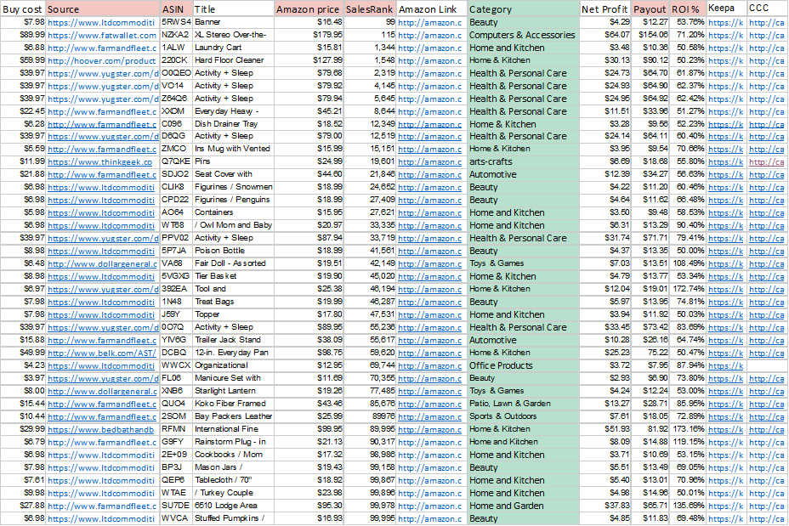This screenshot has width=789, height=526.
Task: Select the ROI cell 108.49%
Action: point(687,263)
